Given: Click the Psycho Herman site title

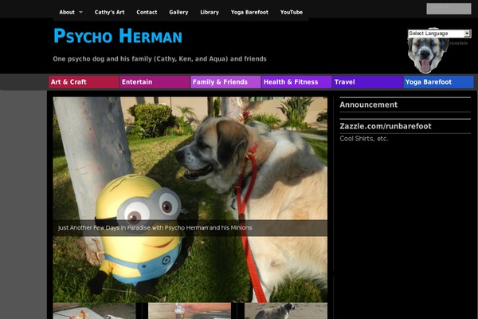Looking at the screenshot, I should 118,36.
